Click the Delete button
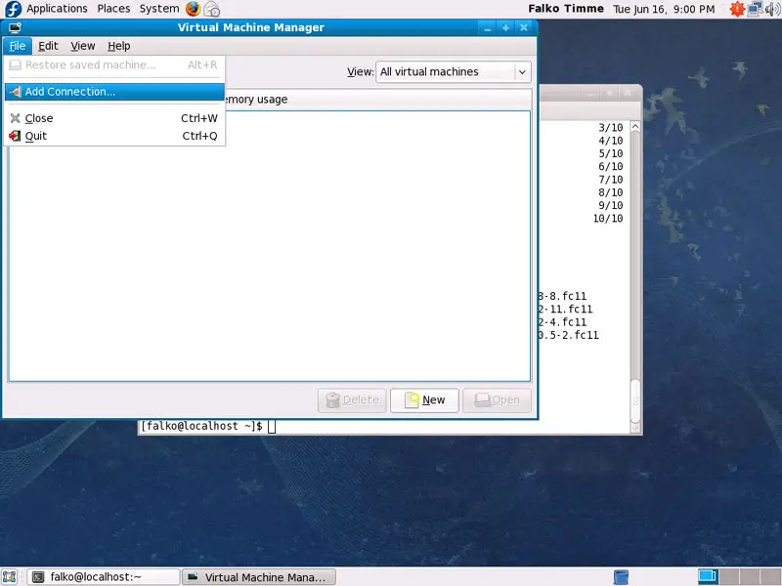Viewport: 782px width, 586px height. pyautogui.click(x=352, y=400)
